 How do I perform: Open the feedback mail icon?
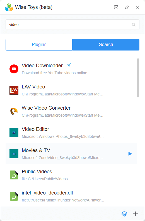[x=116, y=7]
